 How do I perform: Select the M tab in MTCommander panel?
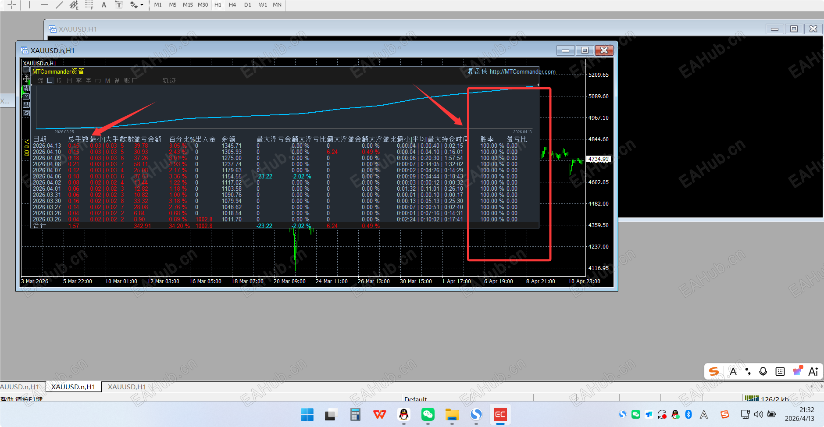pyautogui.click(x=108, y=81)
